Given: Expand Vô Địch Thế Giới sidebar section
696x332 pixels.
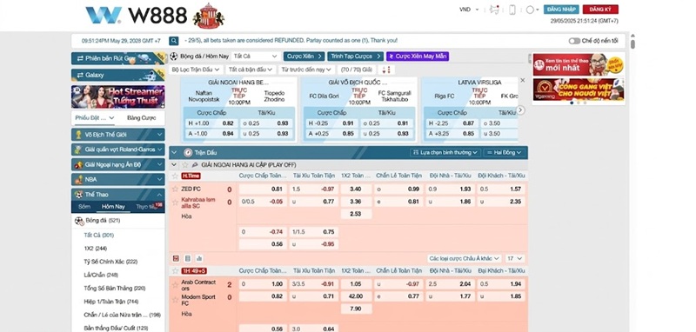Looking at the screenshot, I should coord(118,135).
